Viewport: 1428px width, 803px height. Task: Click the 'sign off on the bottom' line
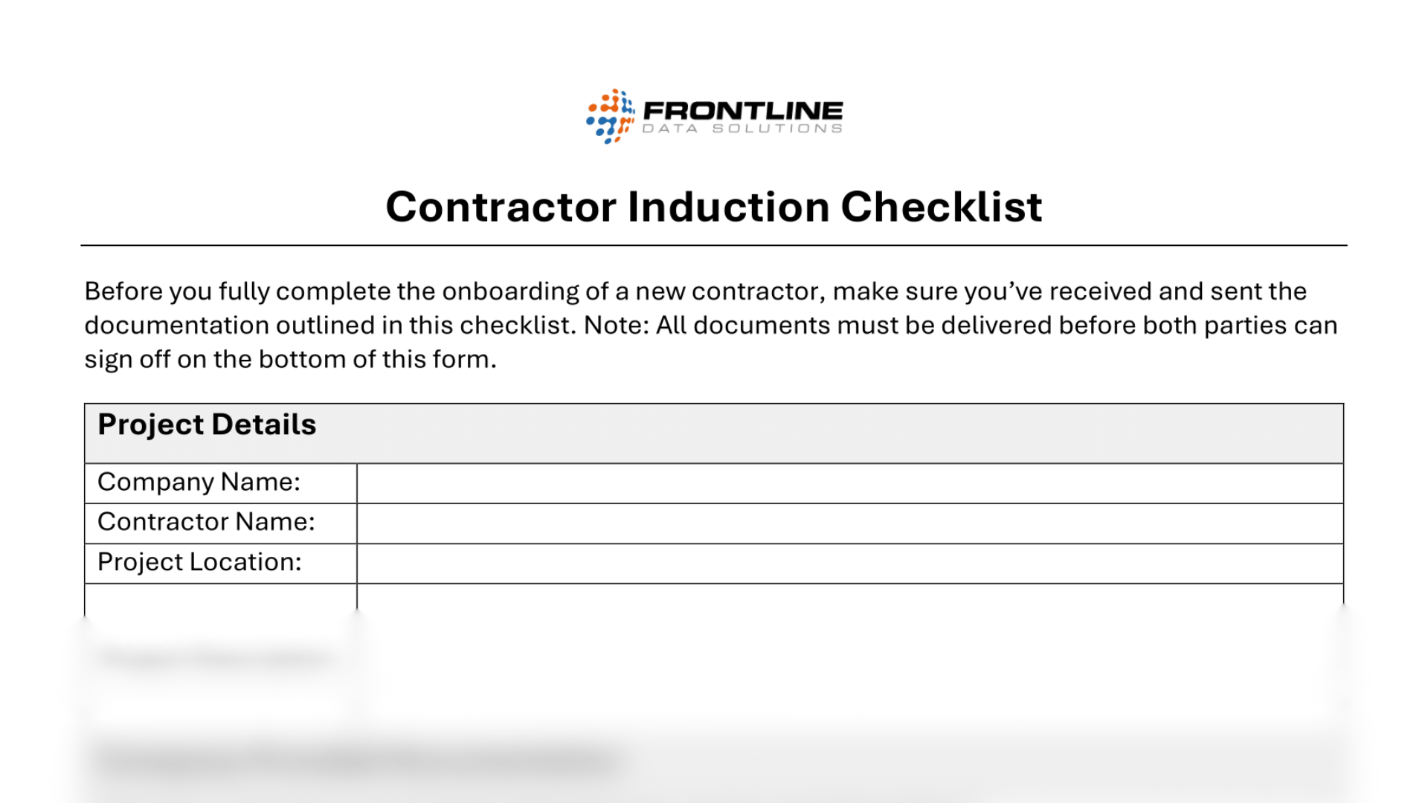(x=290, y=360)
